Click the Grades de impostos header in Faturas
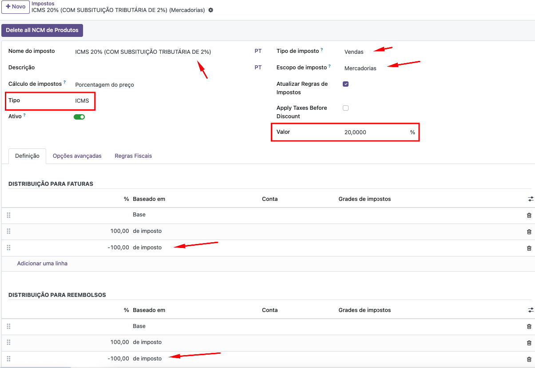The width and height of the screenshot is (535, 368). (x=365, y=199)
